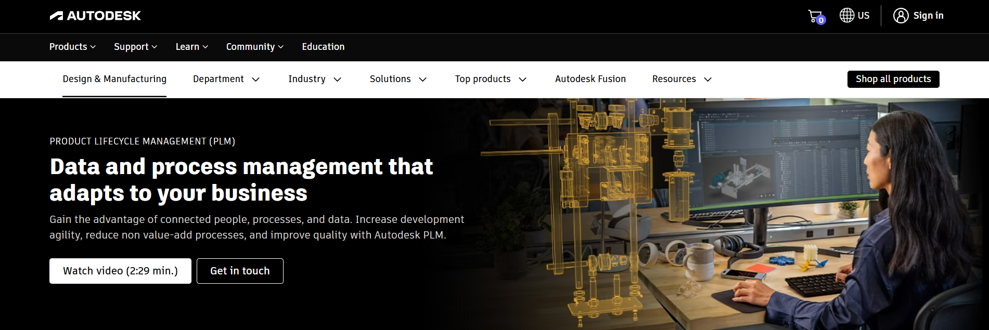Expand the Department chevron
Screen dimensions: 989x330
[256, 80]
